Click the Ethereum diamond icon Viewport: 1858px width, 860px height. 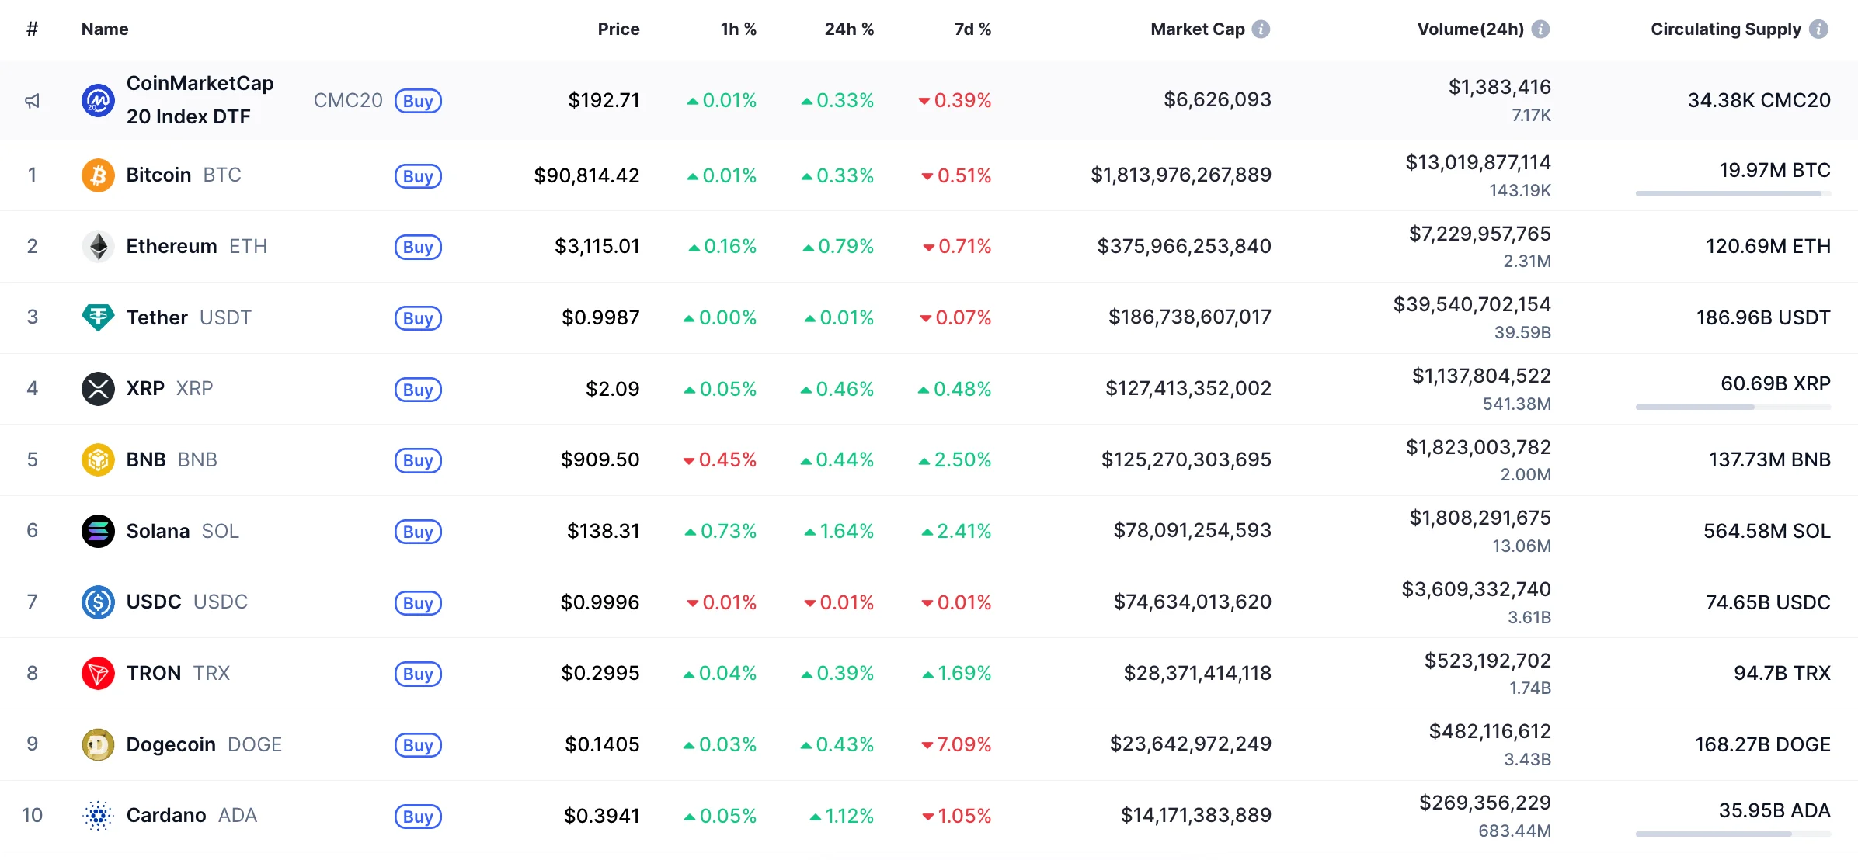98,247
